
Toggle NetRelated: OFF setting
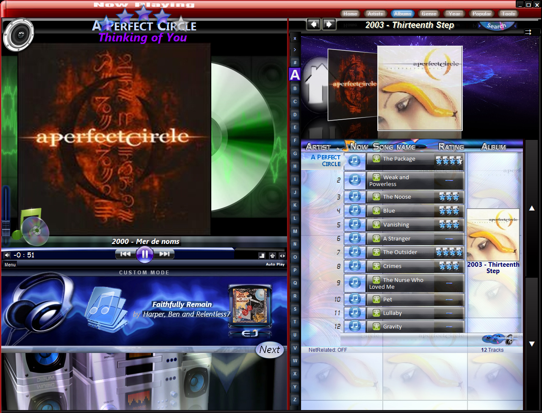(x=328, y=350)
